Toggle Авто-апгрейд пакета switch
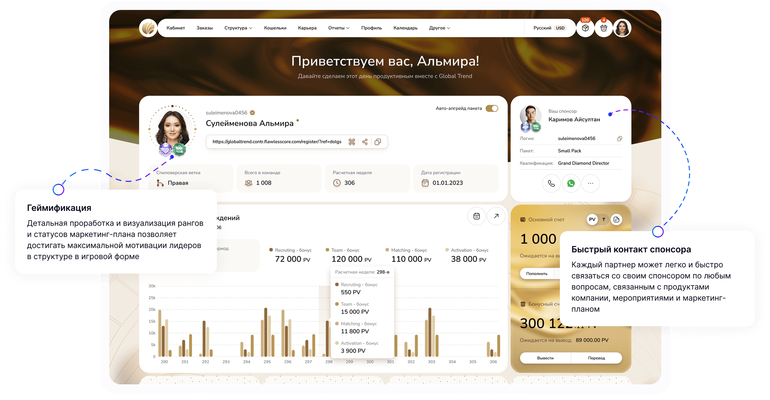 pos(492,108)
